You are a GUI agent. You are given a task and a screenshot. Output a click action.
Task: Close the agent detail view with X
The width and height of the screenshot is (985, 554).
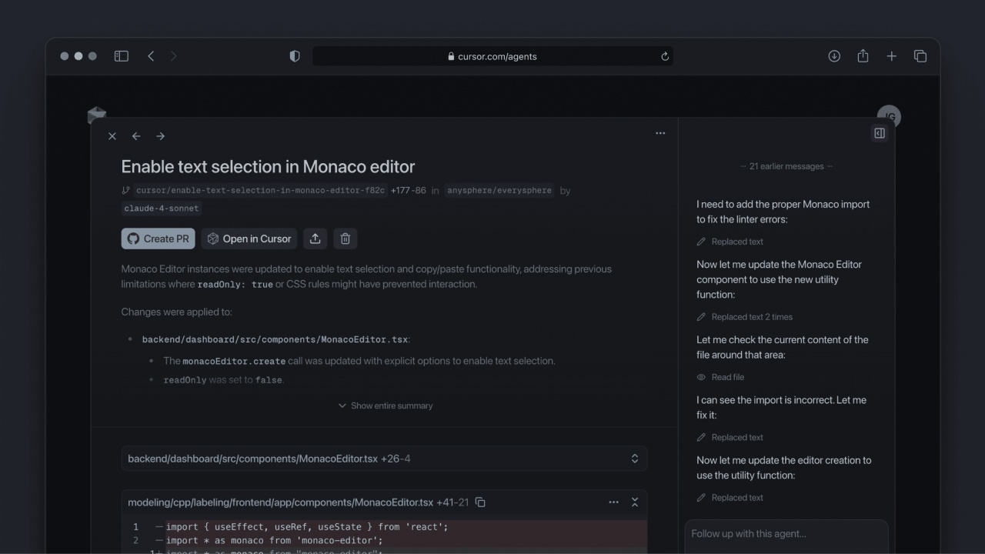pos(112,136)
